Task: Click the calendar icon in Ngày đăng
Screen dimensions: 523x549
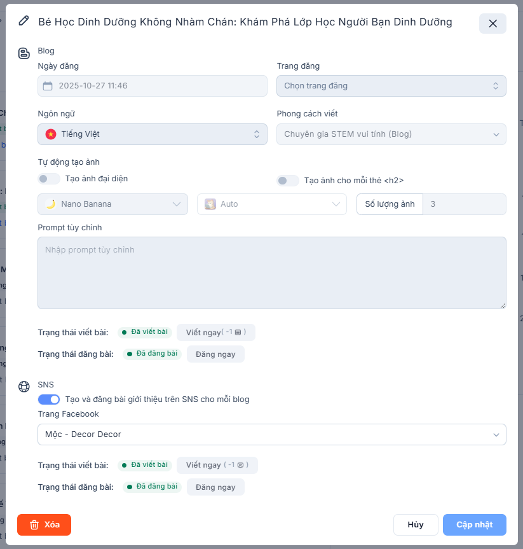Action: pyautogui.click(x=48, y=86)
